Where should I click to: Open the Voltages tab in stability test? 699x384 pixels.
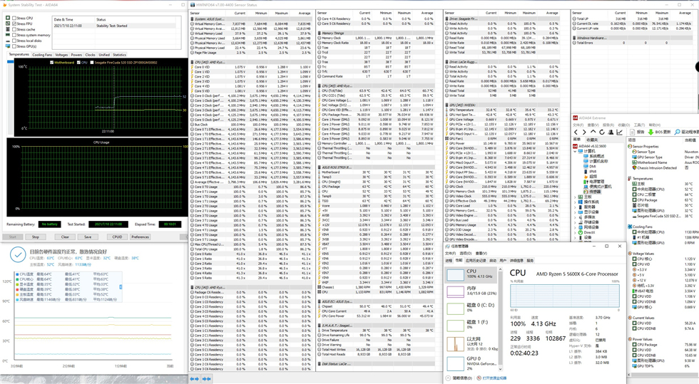(x=61, y=55)
